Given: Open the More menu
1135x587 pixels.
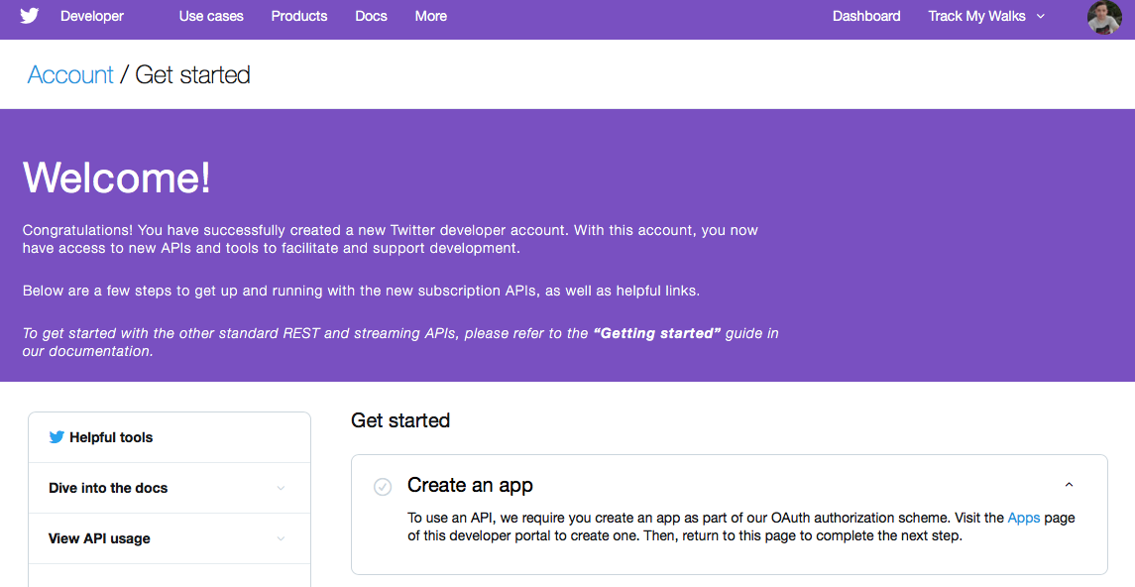Looking at the screenshot, I should click(x=430, y=16).
